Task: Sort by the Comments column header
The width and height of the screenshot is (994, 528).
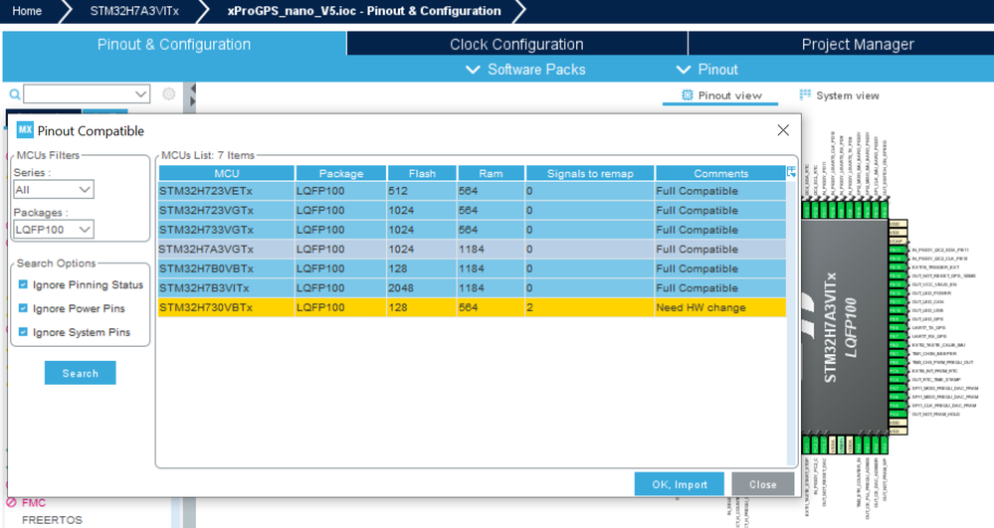Action: click(720, 173)
